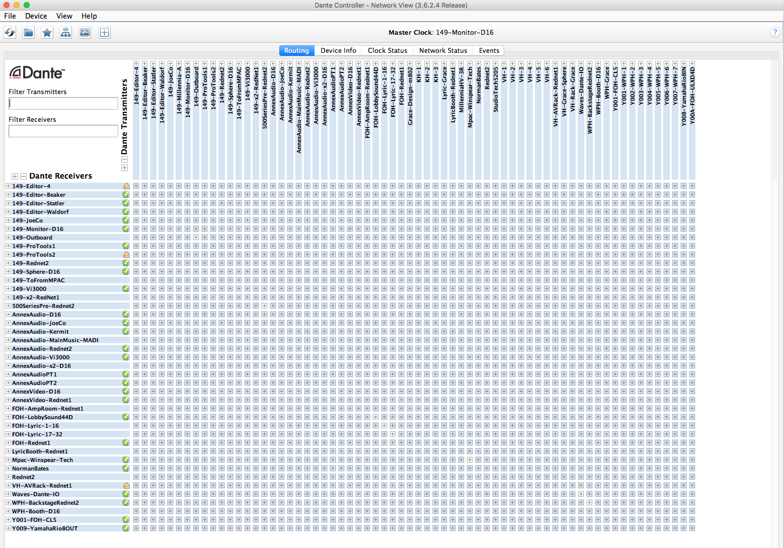Open the File menu
The width and height of the screenshot is (784, 548).
click(10, 16)
